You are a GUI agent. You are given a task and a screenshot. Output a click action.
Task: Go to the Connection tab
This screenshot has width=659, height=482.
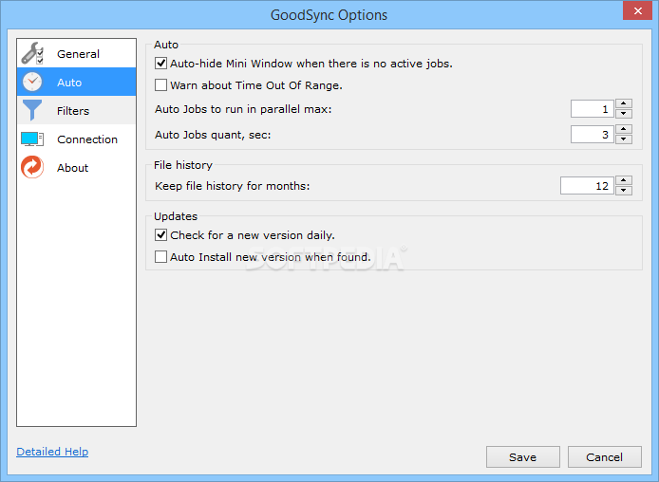point(77,139)
